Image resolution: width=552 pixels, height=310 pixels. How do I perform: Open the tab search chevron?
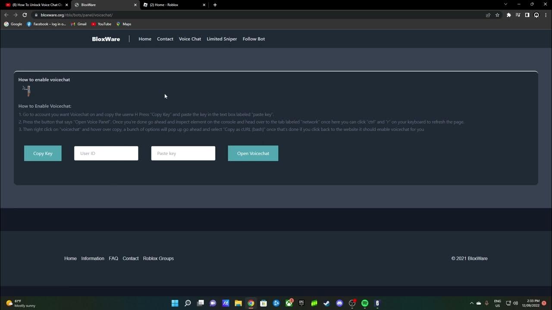pyautogui.click(x=506, y=4)
